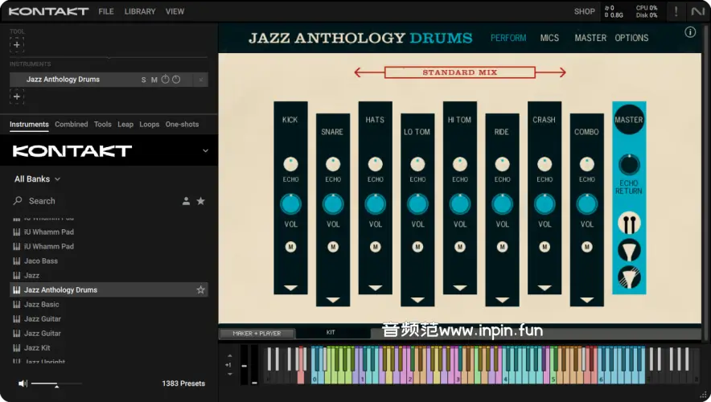Open the FILE menu
The height and width of the screenshot is (402, 711).
106,11
